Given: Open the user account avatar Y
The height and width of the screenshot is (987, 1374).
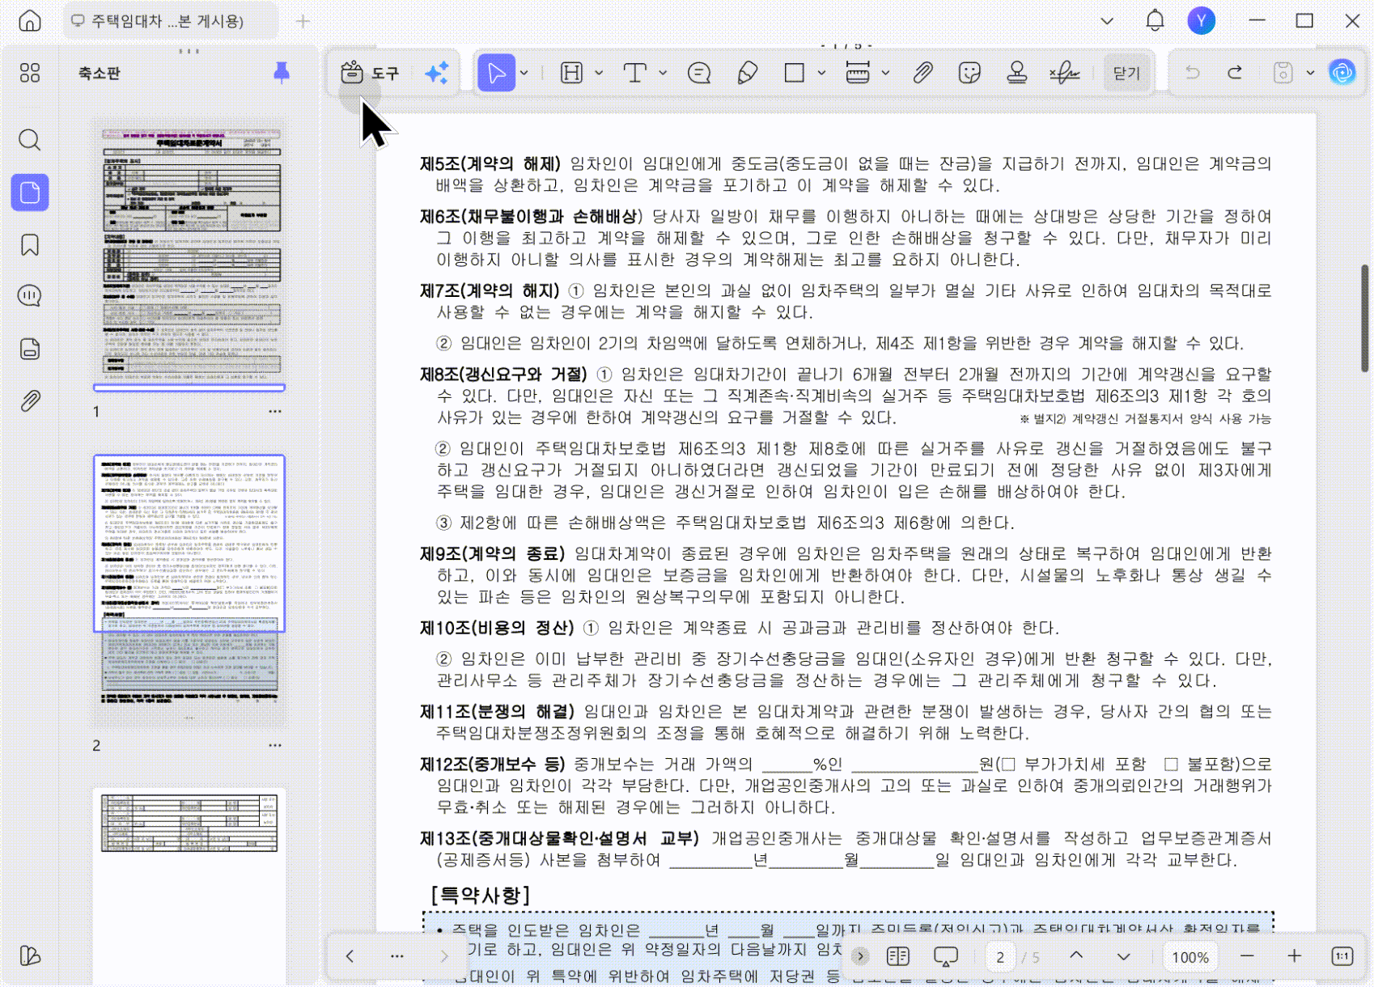Looking at the screenshot, I should point(1201,21).
